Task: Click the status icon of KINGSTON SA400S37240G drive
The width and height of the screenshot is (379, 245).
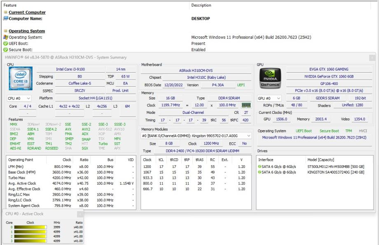Action: (x=260, y=172)
